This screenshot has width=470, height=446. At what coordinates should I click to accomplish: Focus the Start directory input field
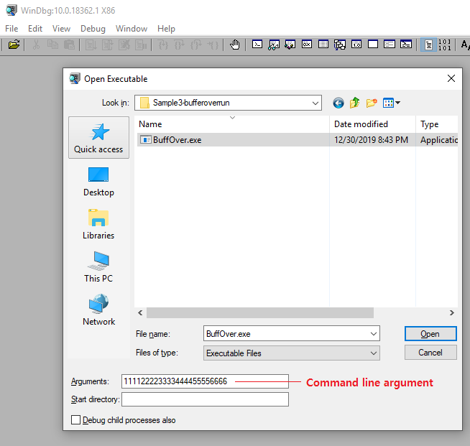(x=205, y=399)
